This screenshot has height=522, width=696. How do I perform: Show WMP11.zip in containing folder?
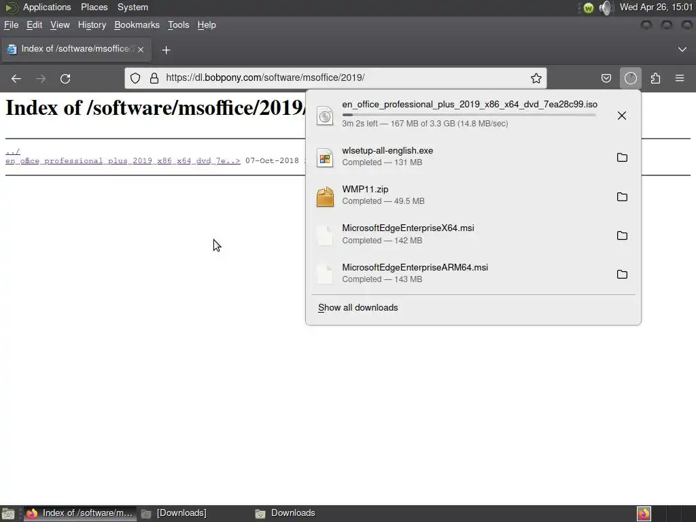[622, 196]
